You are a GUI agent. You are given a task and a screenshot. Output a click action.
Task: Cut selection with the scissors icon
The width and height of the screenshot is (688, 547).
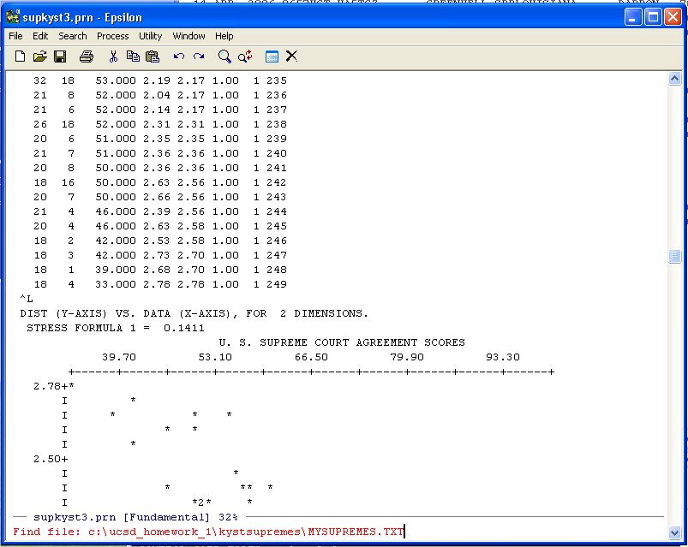pyautogui.click(x=112, y=56)
